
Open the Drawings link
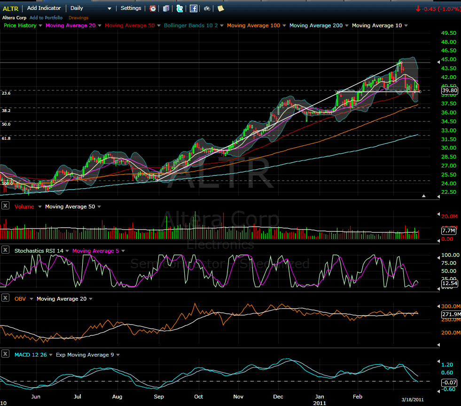point(78,18)
